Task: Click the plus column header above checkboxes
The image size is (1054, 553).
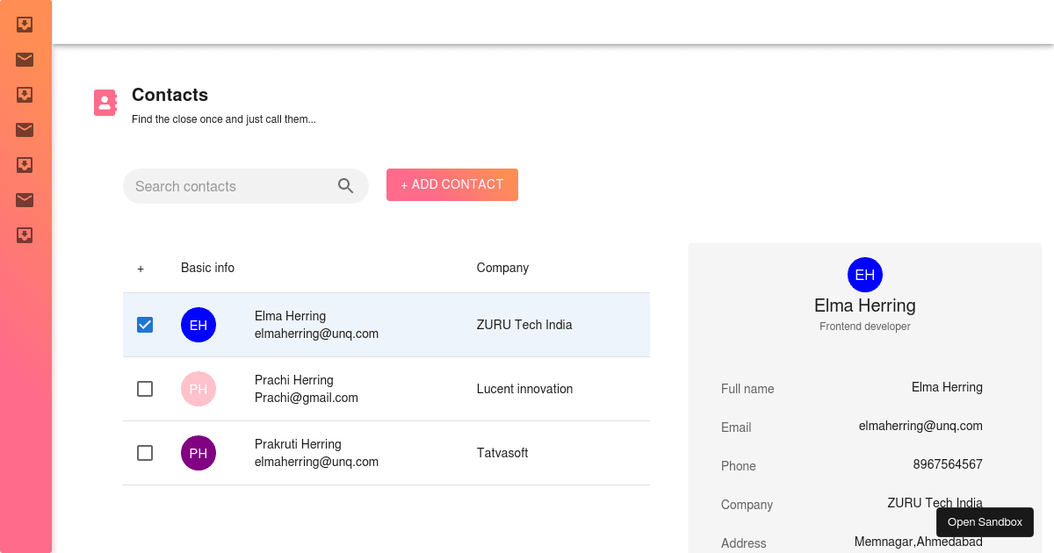Action: pos(141,268)
